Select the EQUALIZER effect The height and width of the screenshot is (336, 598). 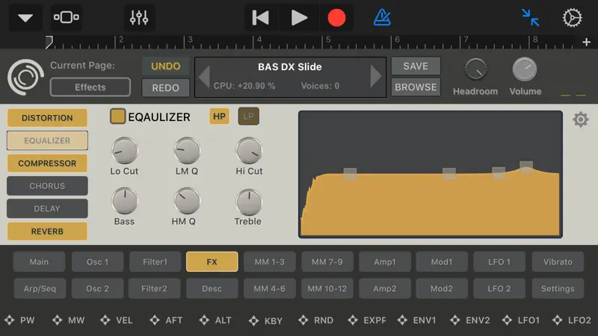(47, 140)
